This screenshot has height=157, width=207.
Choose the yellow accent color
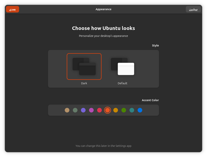(116, 110)
